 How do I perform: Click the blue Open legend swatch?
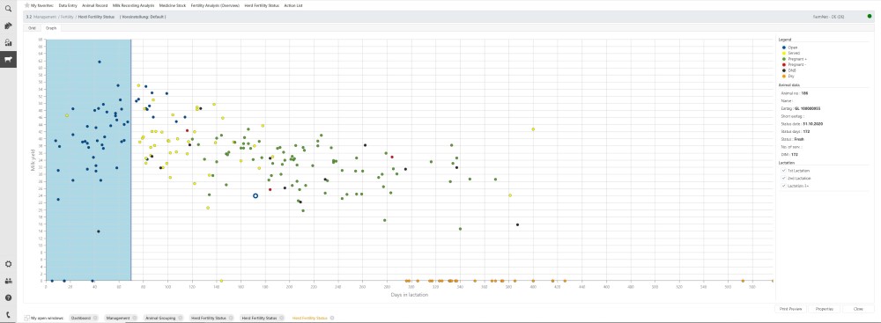784,48
